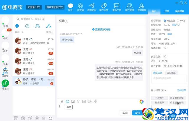The image size is (189, 121).
Task: Open 用户标签 tag icon
Action: coord(104,7)
